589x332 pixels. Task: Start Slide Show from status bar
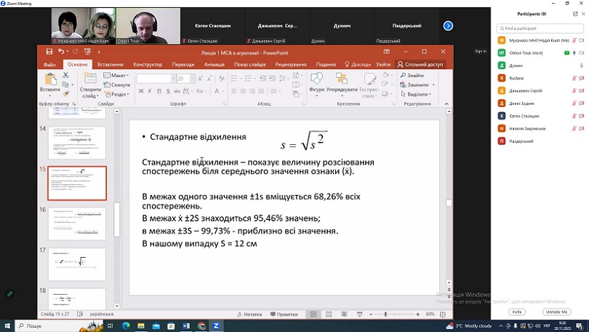[359, 314]
